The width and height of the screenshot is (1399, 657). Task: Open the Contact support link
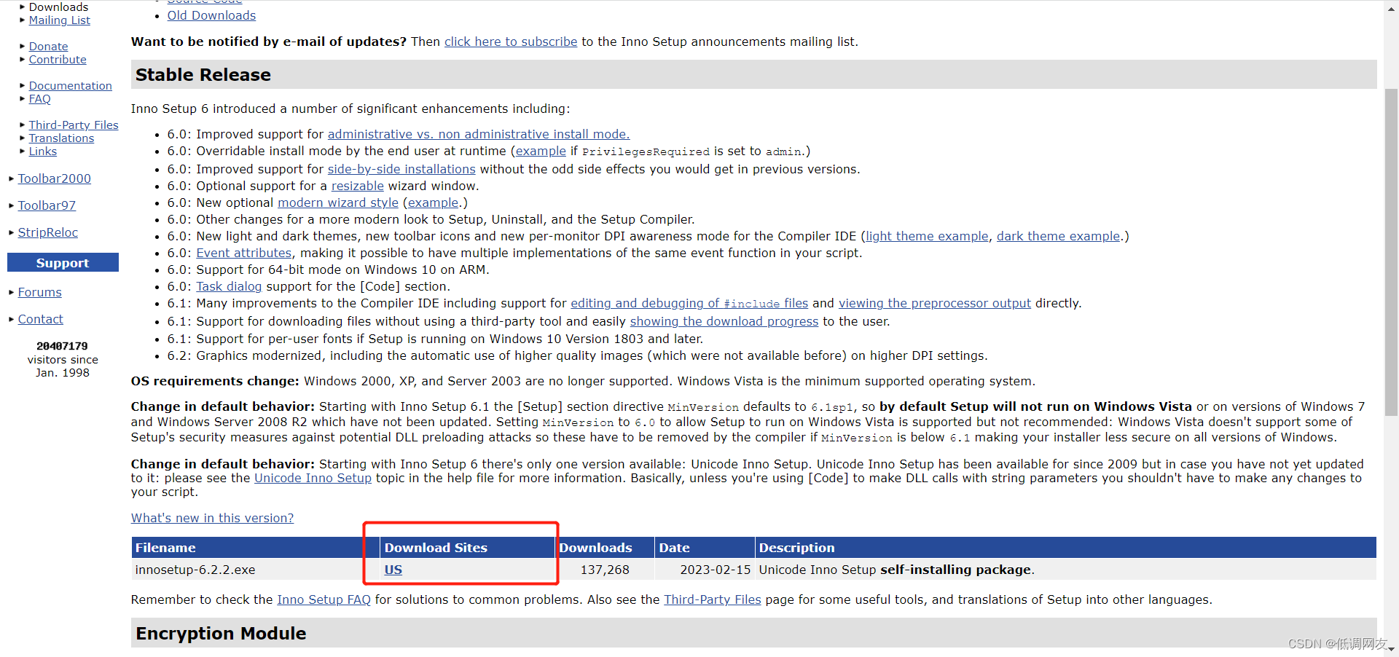point(41,319)
